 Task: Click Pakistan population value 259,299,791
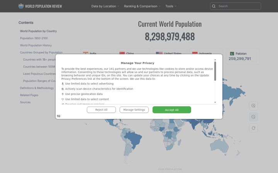[240, 58]
